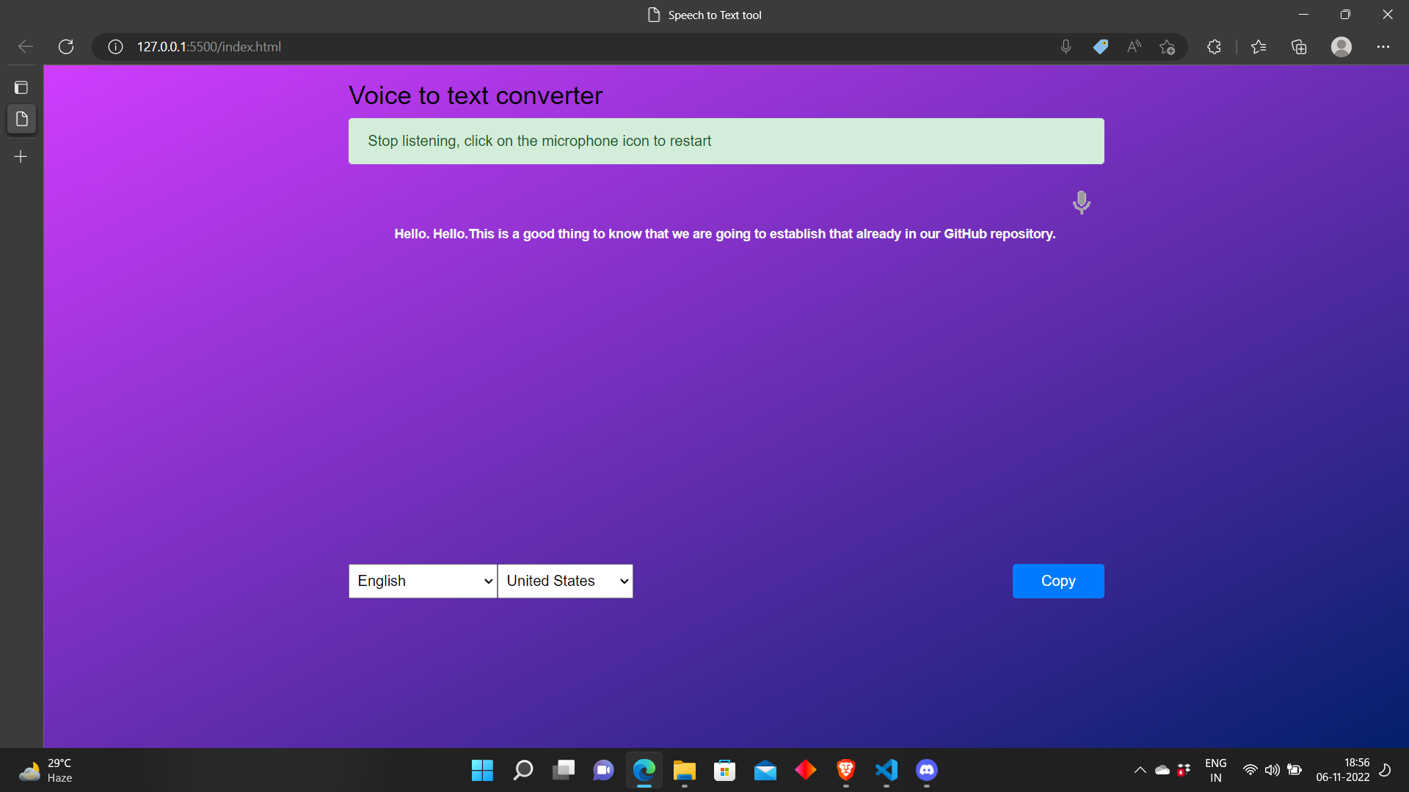Open the English language dropdown
The height and width of the screenshot is (792, 1409).
pyautogui.click(x=423, y=581)
